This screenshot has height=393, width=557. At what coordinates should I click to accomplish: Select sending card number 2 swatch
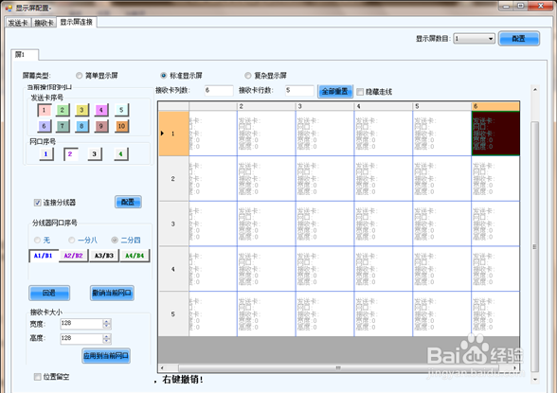[63, 110]
